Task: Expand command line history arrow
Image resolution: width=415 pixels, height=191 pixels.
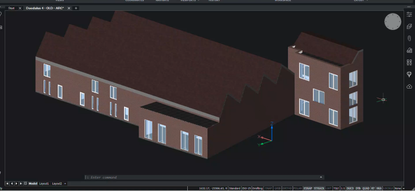Action: click(321, 177)
